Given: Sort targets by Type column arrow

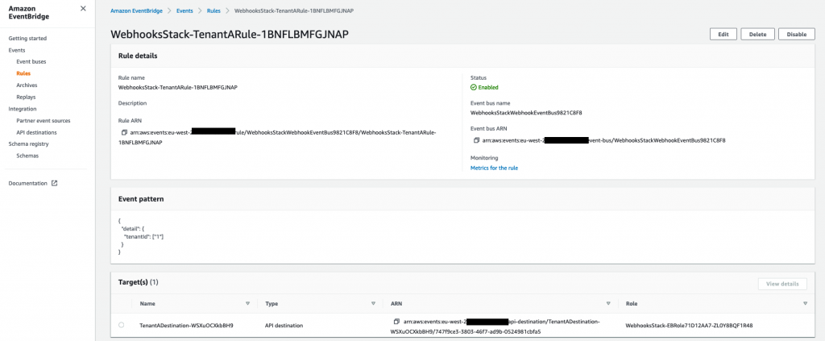Looking at the screenshot, I should coord(373,304).
